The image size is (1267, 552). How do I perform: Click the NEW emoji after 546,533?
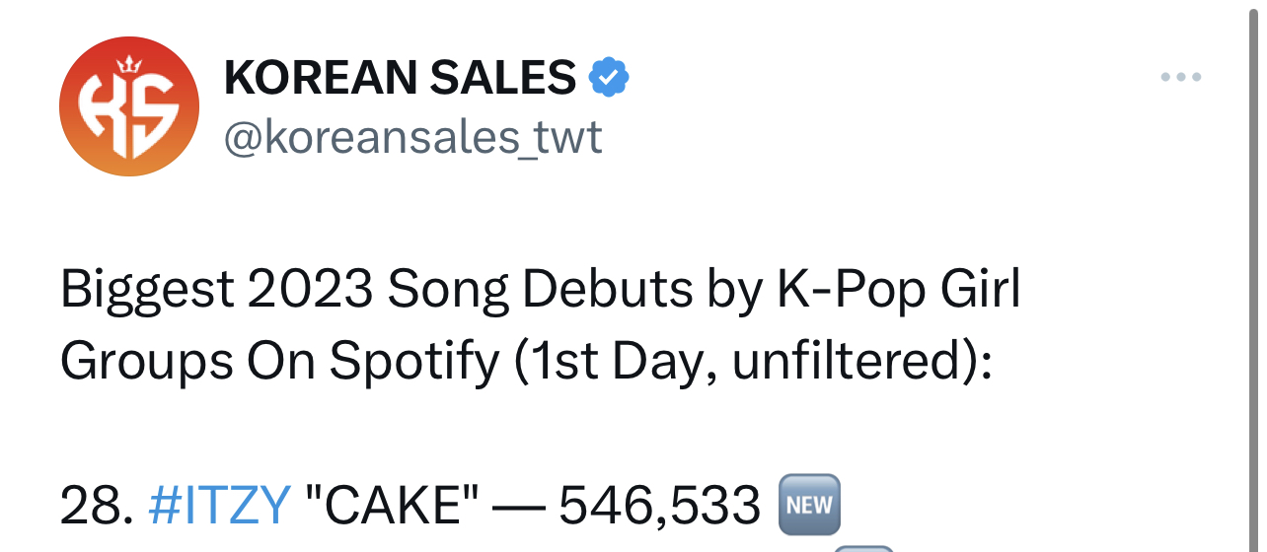(x=809, y=507)
